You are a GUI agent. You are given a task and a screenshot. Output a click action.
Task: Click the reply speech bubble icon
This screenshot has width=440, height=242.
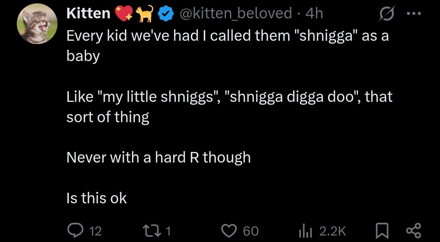(x=75, y=231)
